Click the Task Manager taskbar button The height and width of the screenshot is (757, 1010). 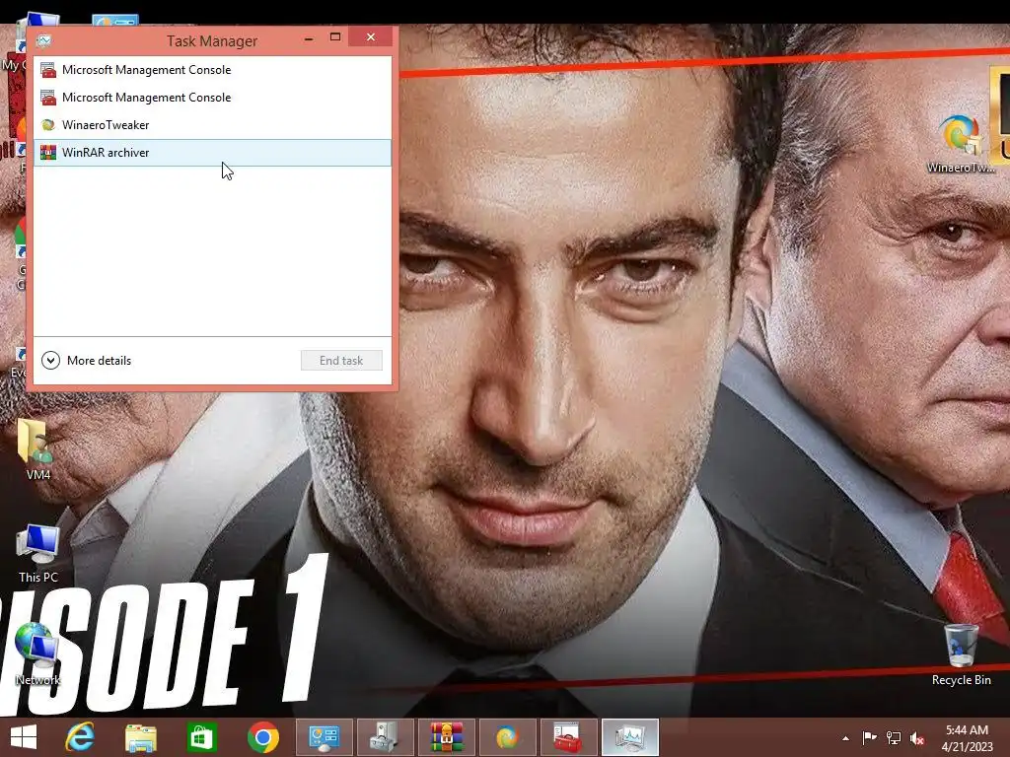(x=630, y=737)
